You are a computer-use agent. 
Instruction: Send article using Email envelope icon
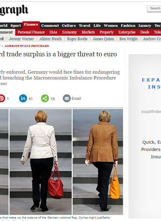pos(67,98)
